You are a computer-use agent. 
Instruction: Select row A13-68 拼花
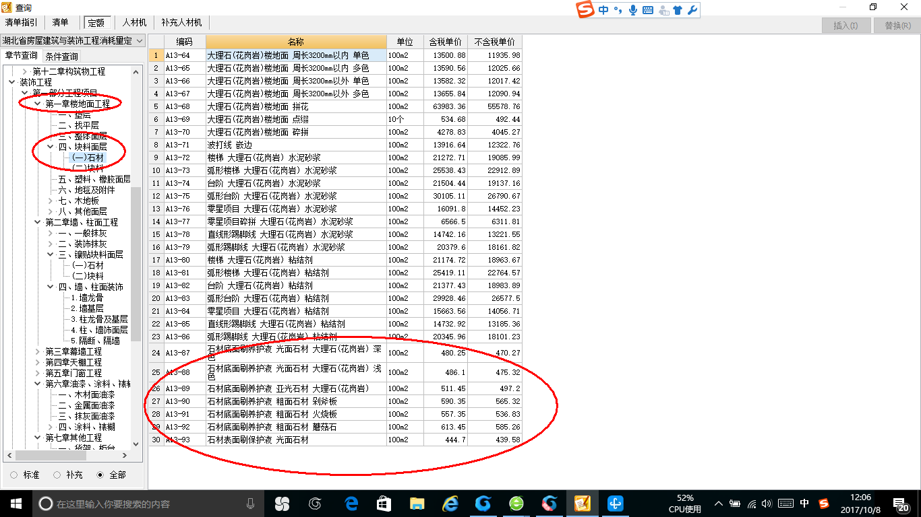click(x=335, y=106)
